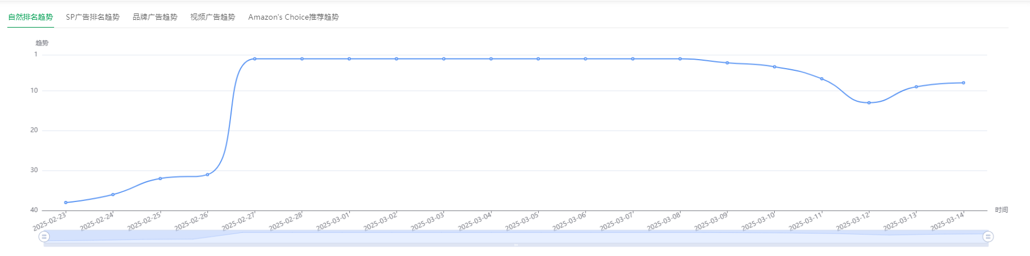Select the 2025-02-26 data point

click(207, 174)
